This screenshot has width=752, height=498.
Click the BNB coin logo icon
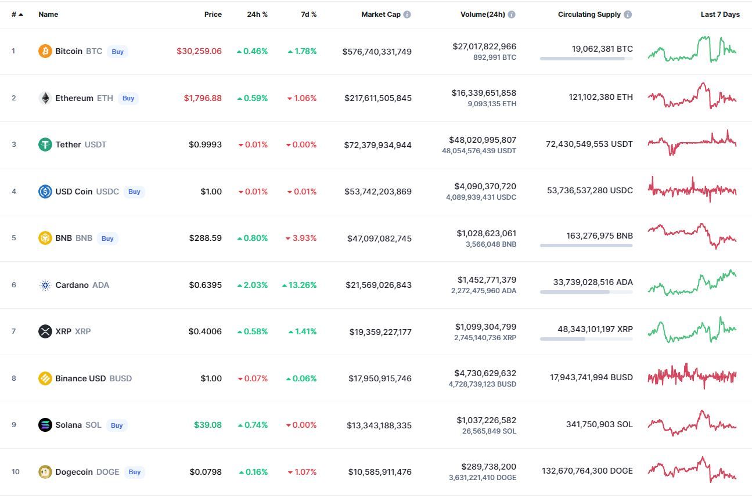45,238
